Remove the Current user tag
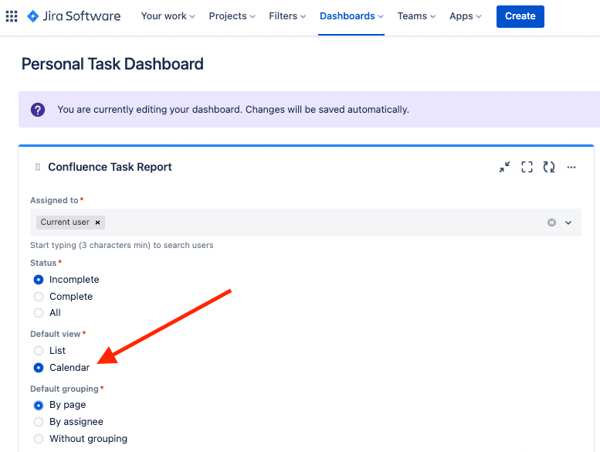 click(x=98, y=223)
